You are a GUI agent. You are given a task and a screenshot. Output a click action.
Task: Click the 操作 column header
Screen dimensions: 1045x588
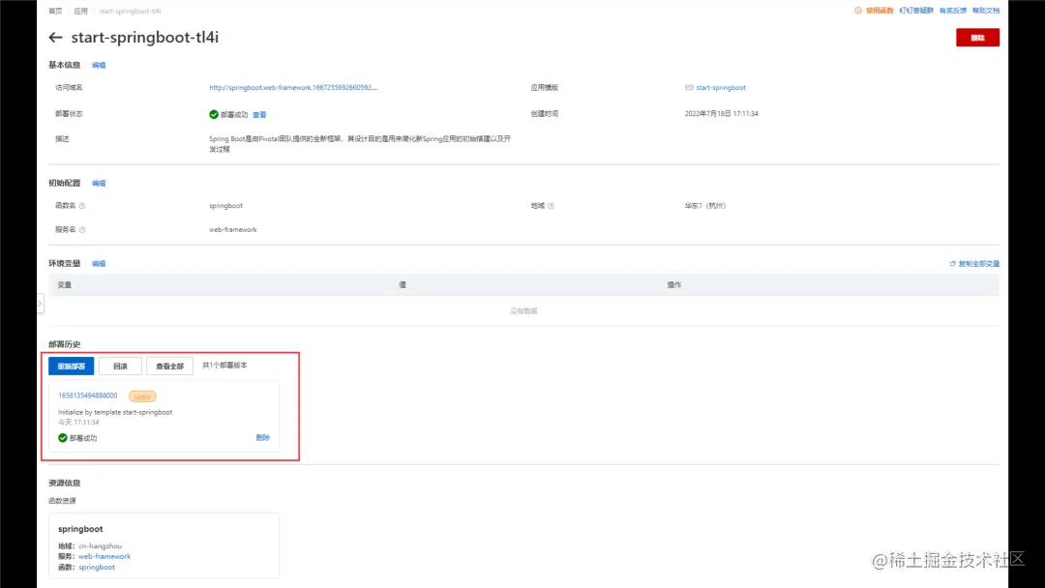pyautogui.click(x=673, y=285)
